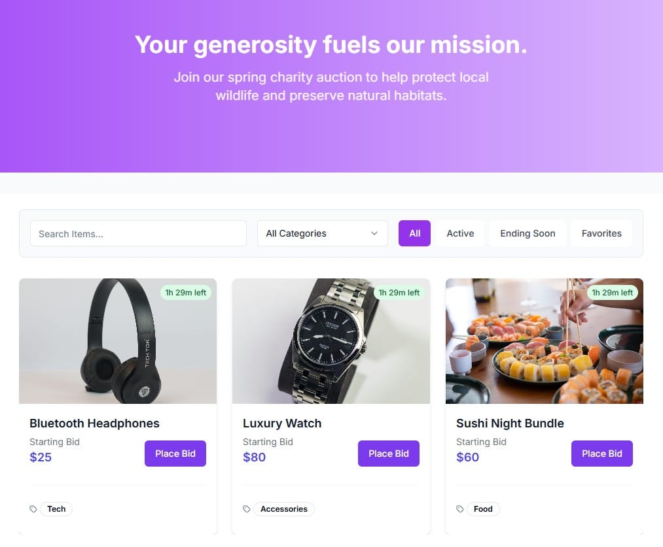The width and height of the screenshot is (663, 547).
Task: Open the All Categories dropdown
Action: (x=322, y=233)
